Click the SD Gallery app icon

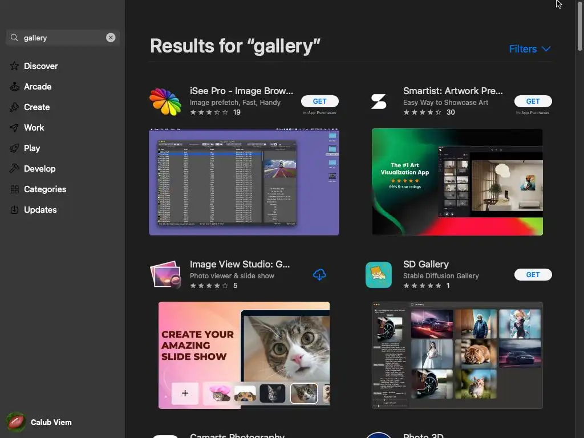379,275
